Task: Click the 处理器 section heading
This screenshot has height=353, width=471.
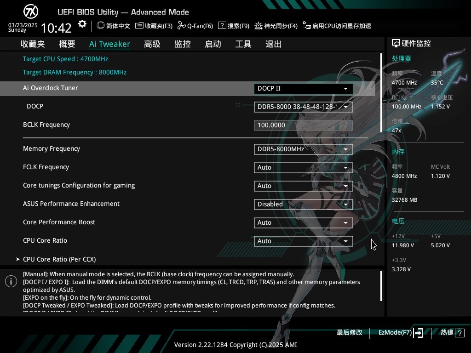Action: coord(401,58)
